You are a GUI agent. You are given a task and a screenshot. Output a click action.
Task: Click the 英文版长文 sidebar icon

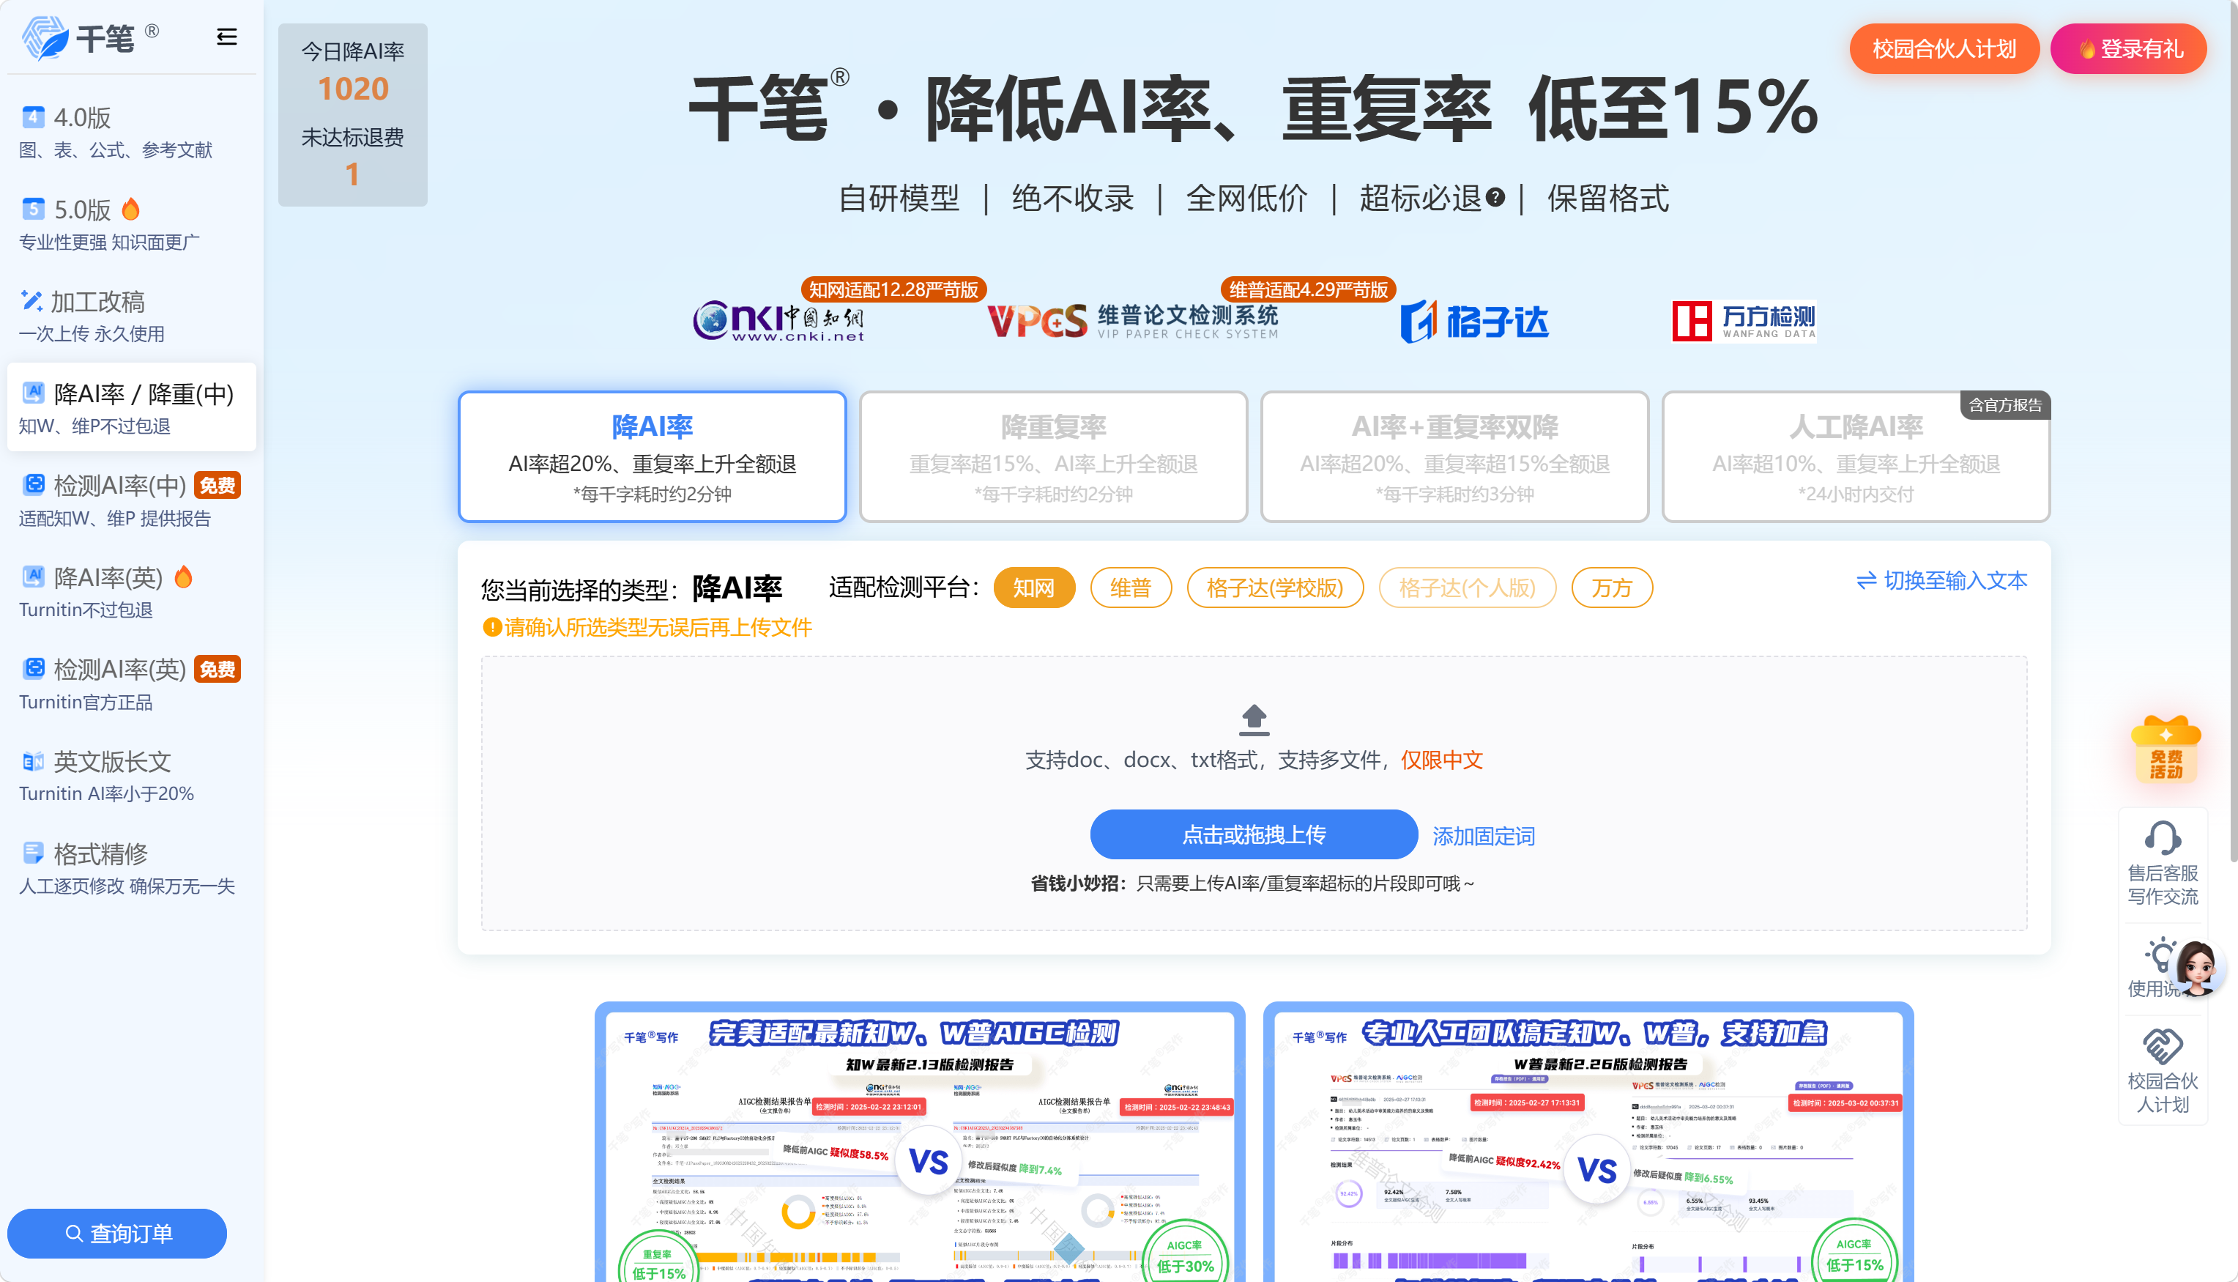tap(32, 760)
